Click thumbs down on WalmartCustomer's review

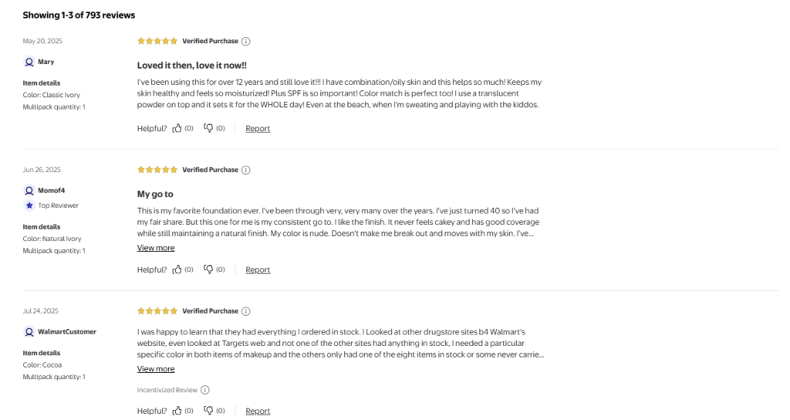point(208,411)
